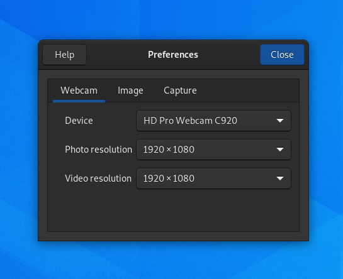Open the Capture tab
343x279 pixels.
tap(180, 90)
